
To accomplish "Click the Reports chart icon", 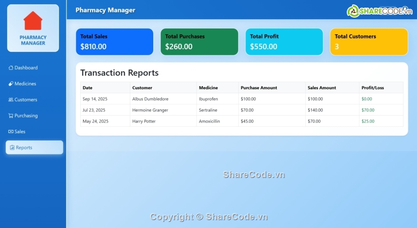I will tap(12, 148).
